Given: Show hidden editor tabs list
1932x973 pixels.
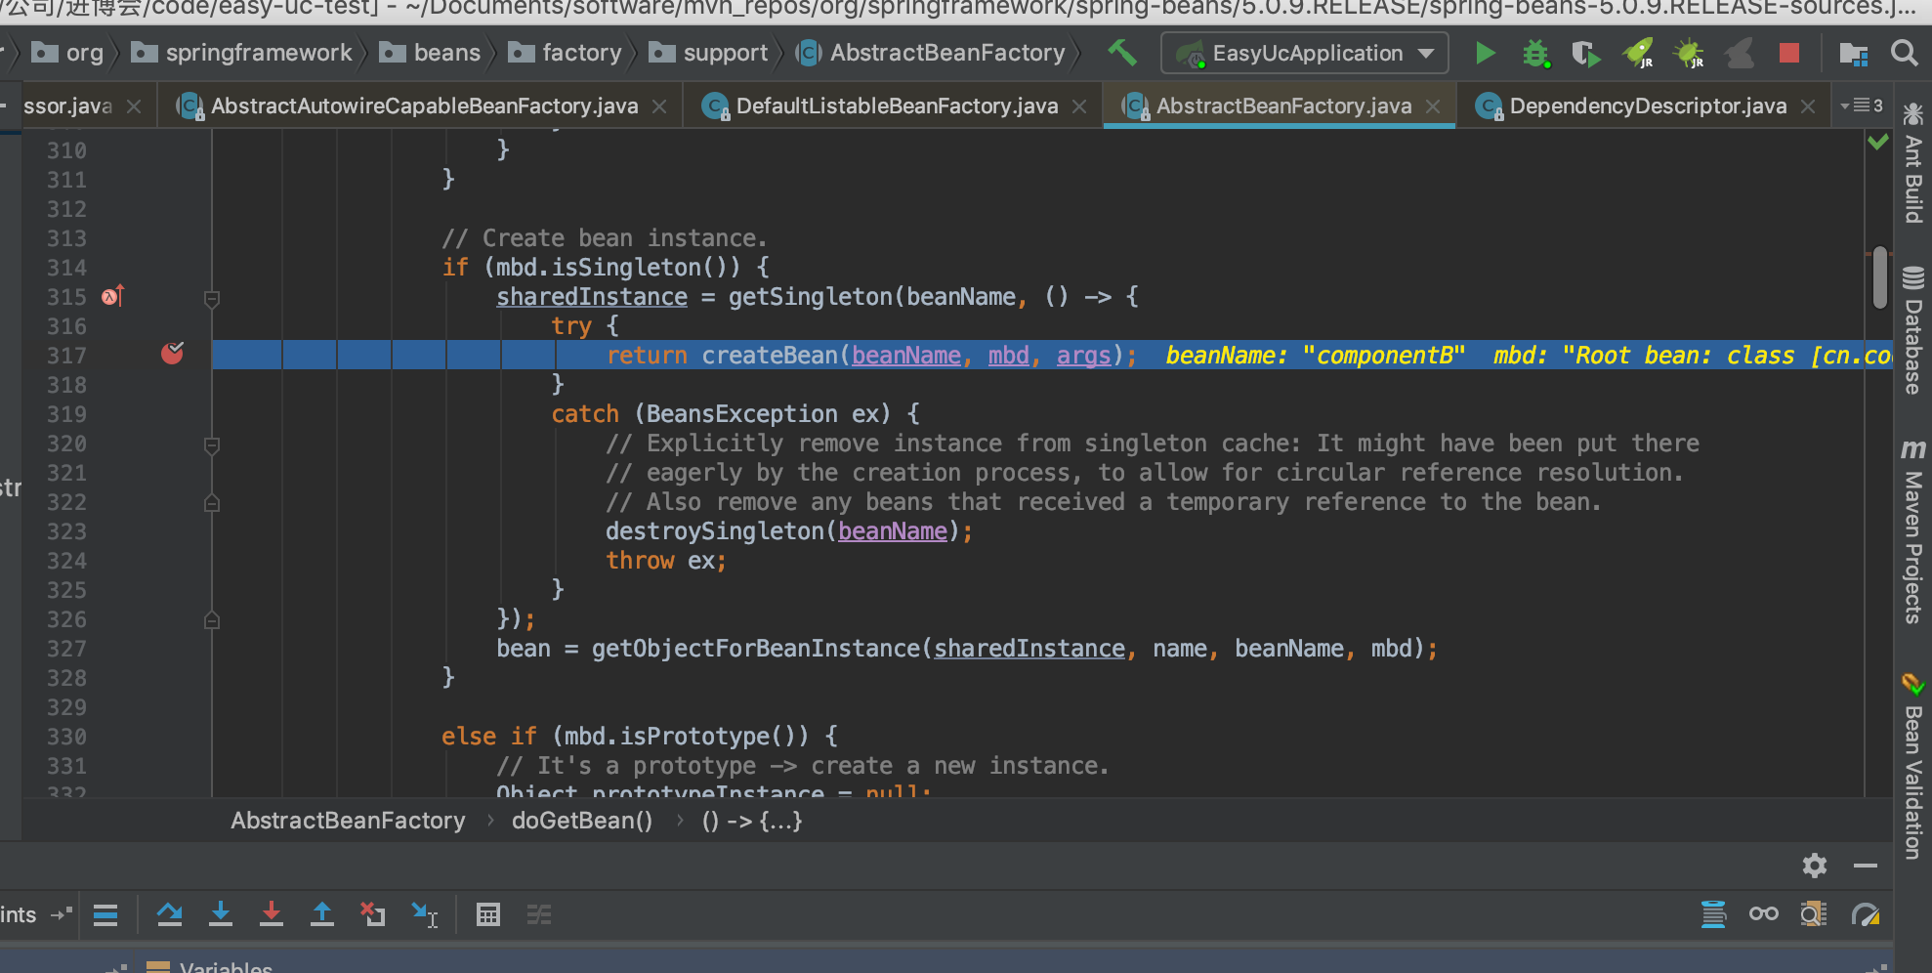Looking at the screenshot, I should [1862, 106].
